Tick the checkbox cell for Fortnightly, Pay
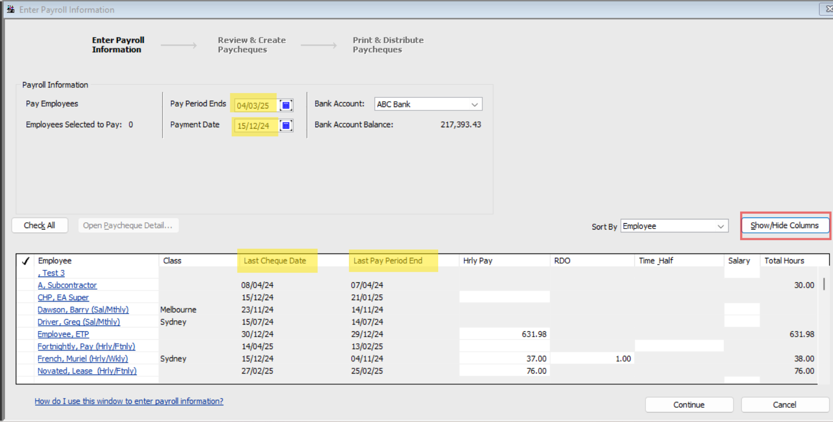Viewport: 833px width, 422px height. point(25,346)
